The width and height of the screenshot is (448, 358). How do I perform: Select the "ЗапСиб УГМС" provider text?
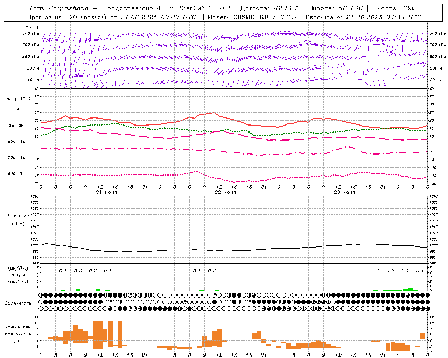point(204,8)
